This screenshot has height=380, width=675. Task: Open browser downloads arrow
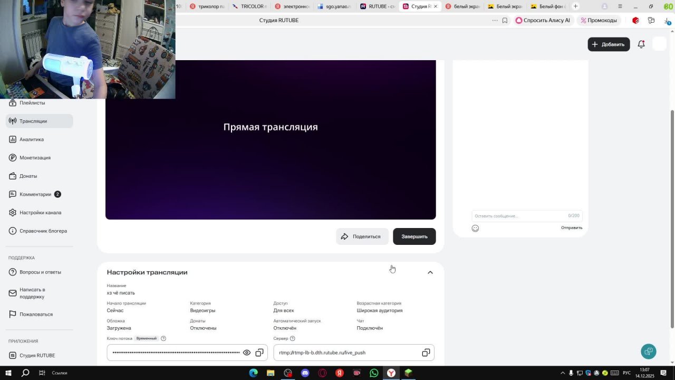click(667, 21)
